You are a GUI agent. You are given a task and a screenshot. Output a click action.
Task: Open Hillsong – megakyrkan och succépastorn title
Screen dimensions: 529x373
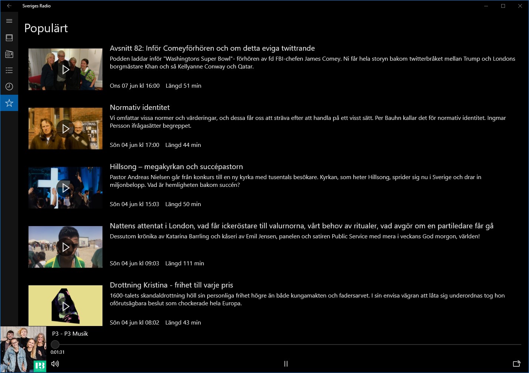click(x=176, y=167)
